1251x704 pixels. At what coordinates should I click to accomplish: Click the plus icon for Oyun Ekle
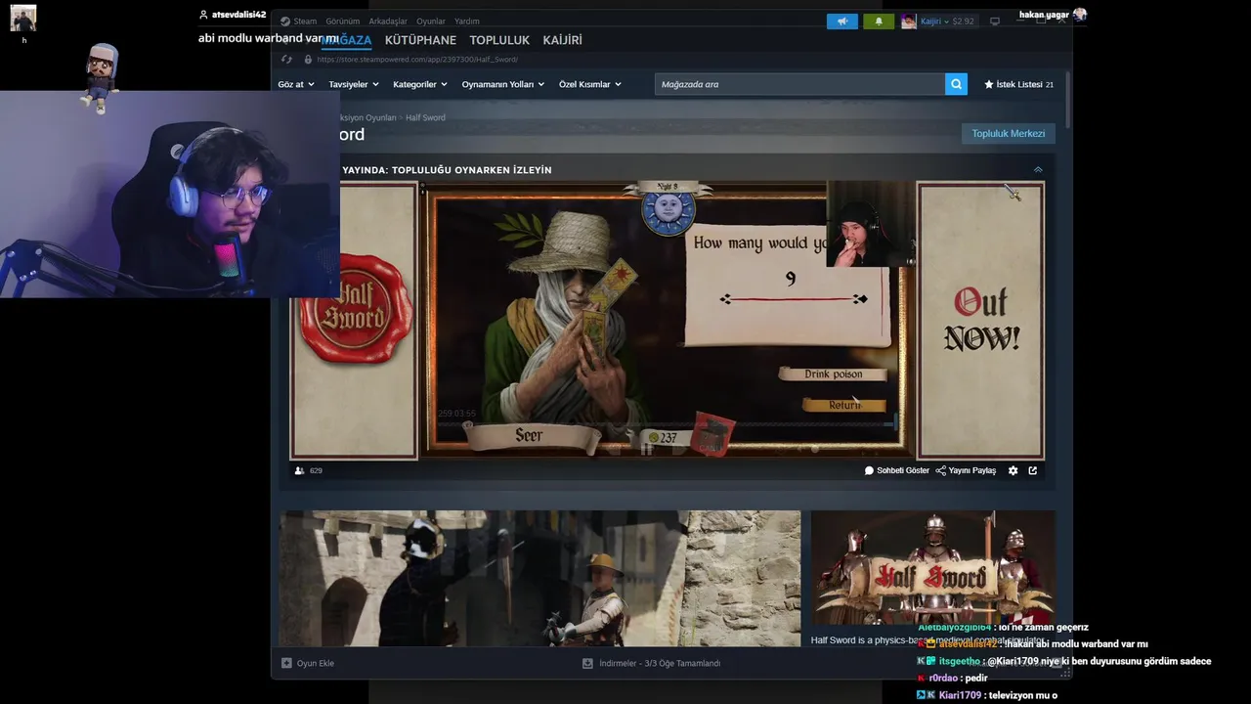[x=286, y=663]
